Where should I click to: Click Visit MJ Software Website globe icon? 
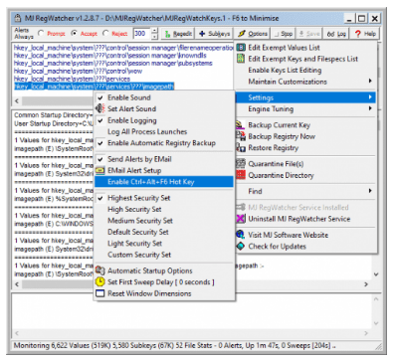241,235
